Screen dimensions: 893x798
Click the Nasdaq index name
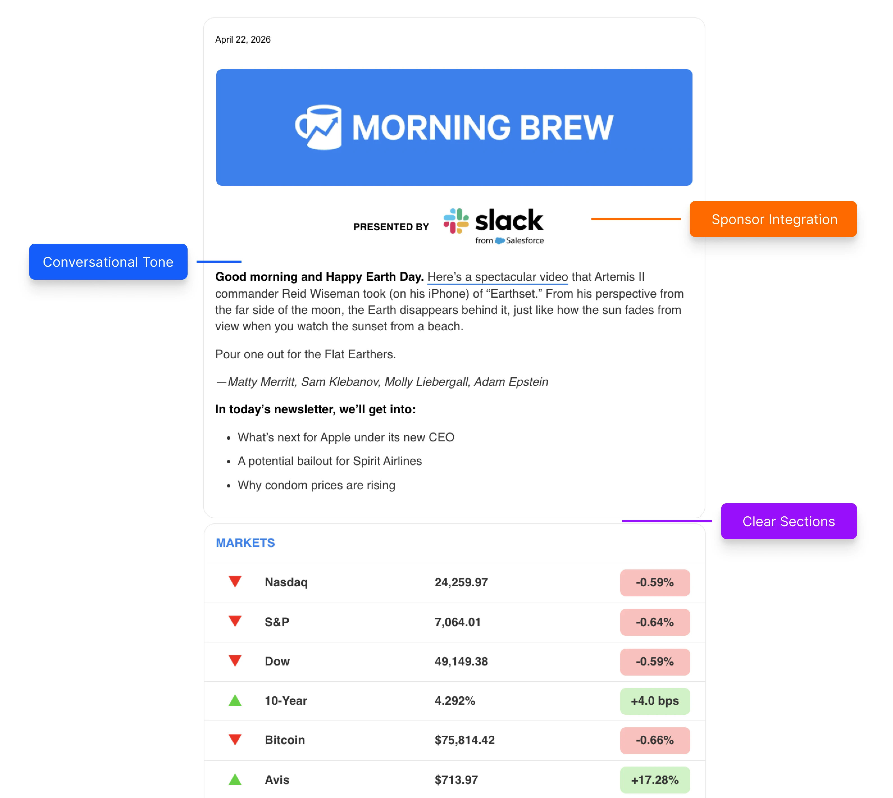click(286, 582)
